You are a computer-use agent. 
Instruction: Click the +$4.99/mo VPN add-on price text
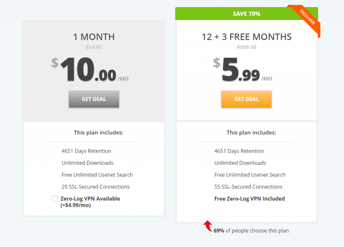coord(76,205)
